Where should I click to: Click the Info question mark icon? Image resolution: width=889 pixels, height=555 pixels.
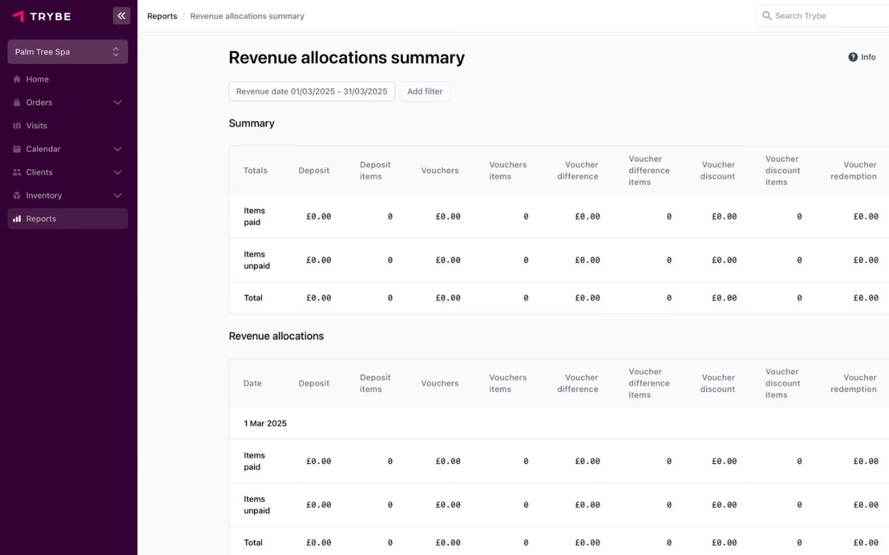[x=853, y=57]
